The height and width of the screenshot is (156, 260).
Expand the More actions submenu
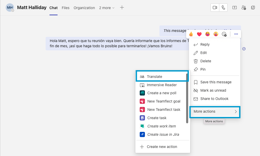(x=215, y=112)
